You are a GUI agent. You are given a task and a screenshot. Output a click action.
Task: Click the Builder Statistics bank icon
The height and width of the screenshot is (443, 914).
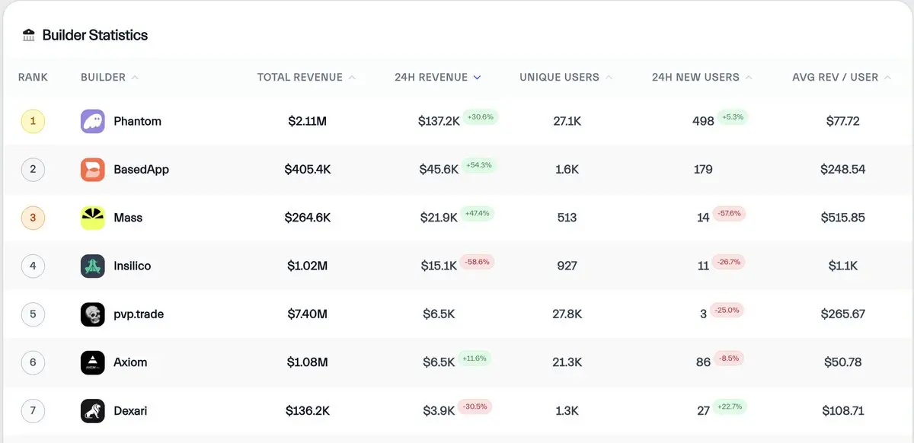coord(29,35)
